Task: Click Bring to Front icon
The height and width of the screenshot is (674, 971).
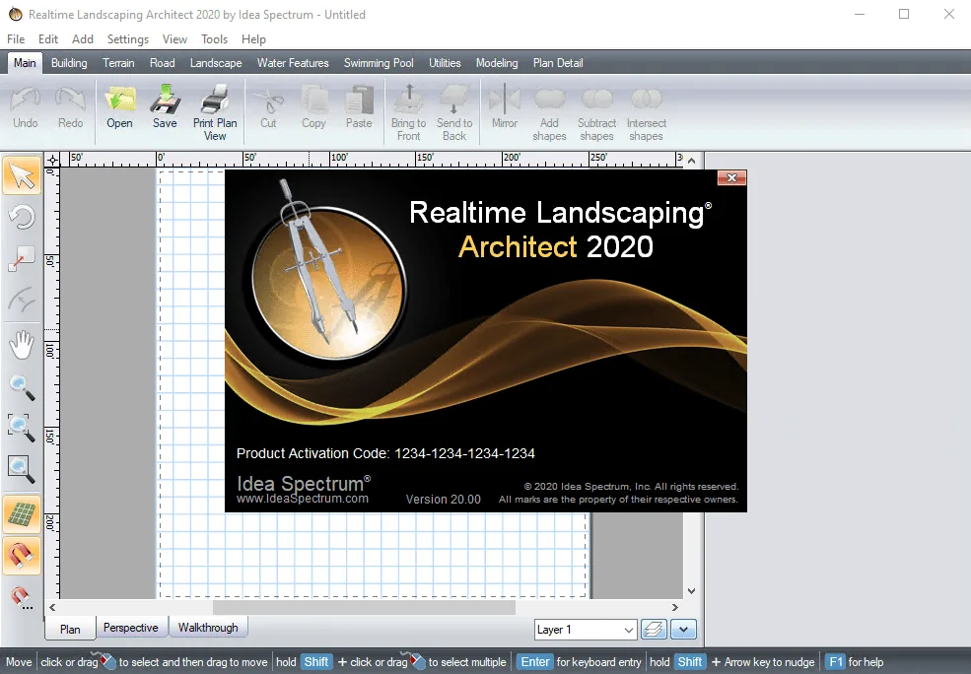Action: [x=408, y=100]
